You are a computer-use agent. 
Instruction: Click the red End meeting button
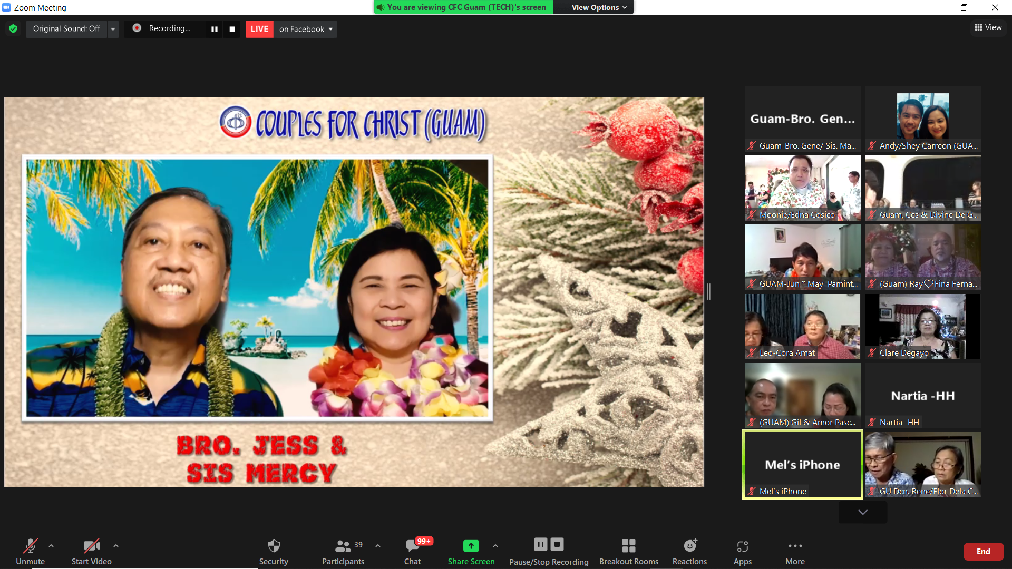984,552
